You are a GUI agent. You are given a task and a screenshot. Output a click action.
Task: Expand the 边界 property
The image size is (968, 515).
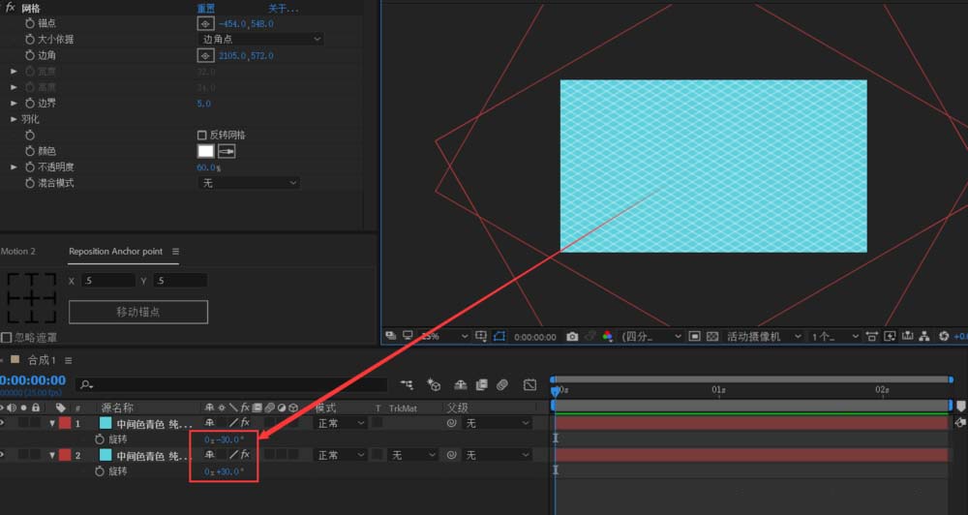click(x=14, y=104)
